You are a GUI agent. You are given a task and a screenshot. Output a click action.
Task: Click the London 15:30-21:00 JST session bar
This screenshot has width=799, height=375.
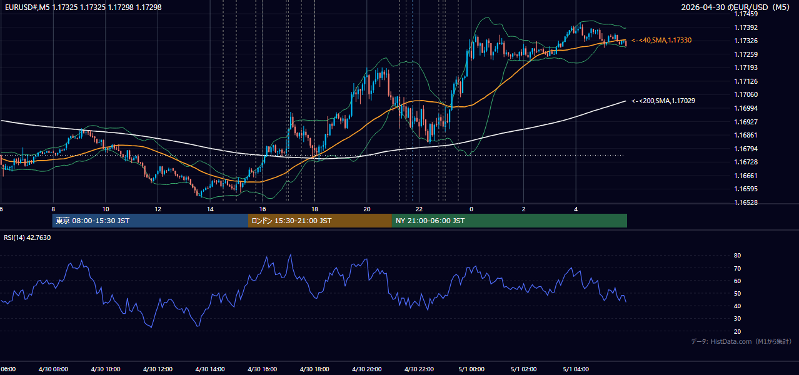pyautogui.click(x=319, y=221)
